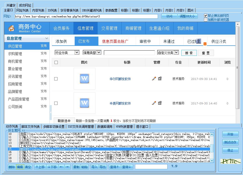Click the 重置 button
Viewport: 243px width, 175px height.
pos(206,53)
